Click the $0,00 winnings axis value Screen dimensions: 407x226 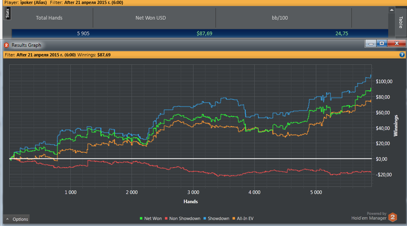coord(381,159)
